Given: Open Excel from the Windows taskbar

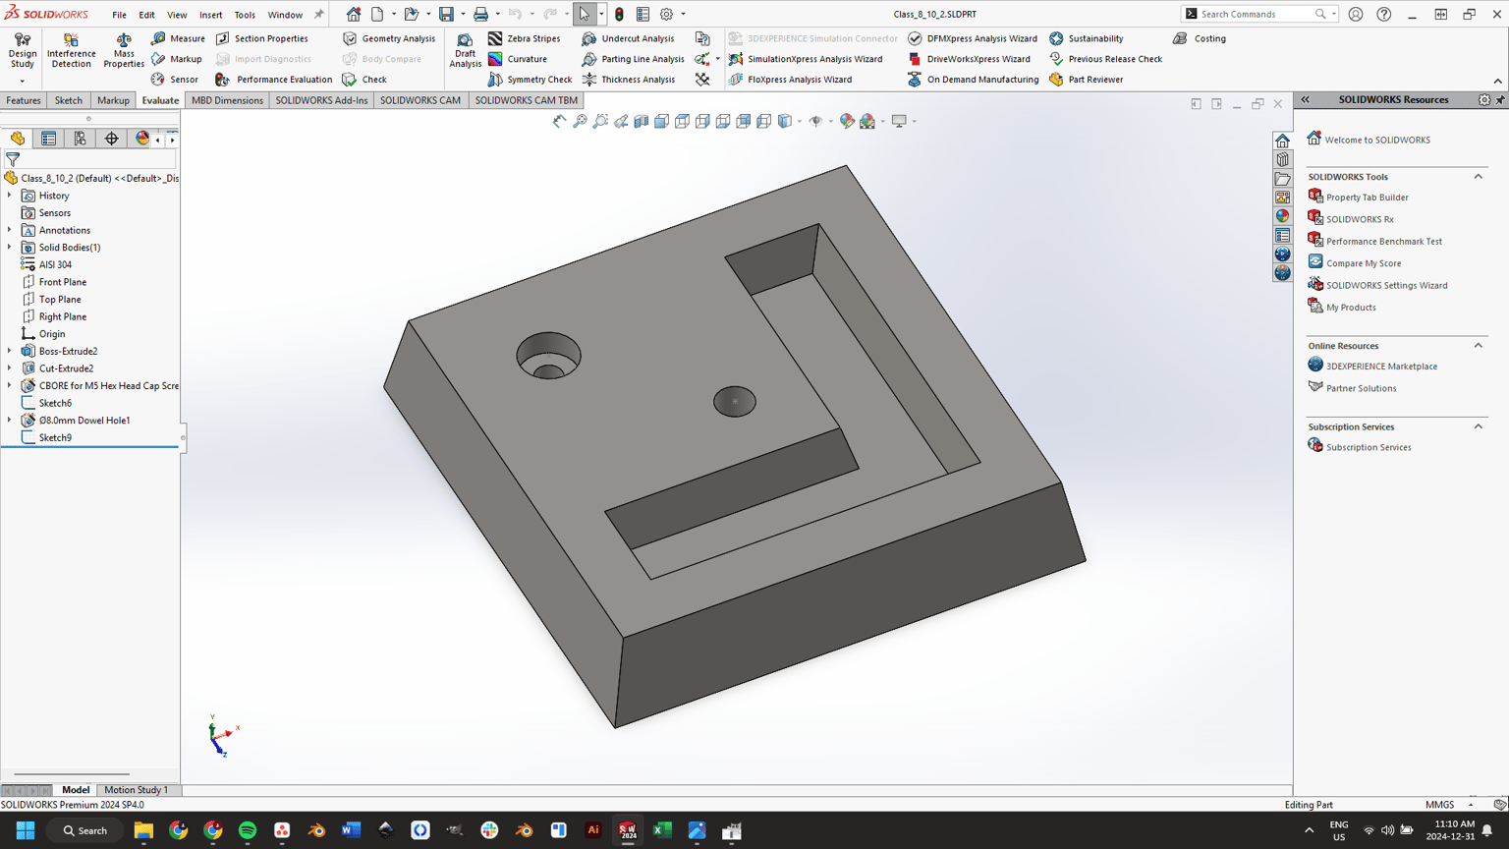Looking at the screenshot, I should 662,830.
